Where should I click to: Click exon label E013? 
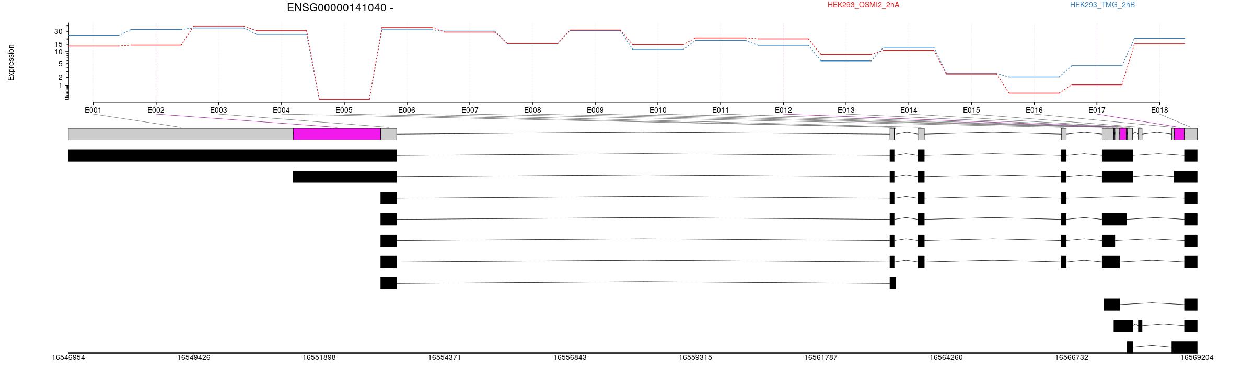coord(846,110)
